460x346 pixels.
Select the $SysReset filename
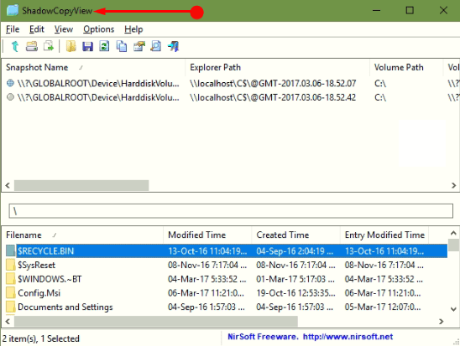[36, 265]
